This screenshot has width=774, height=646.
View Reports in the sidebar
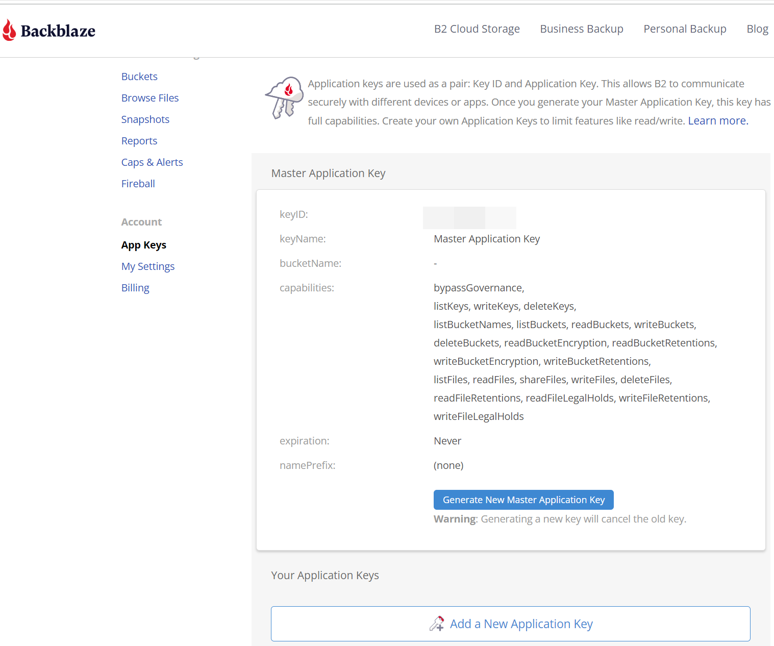coord(139,141)
